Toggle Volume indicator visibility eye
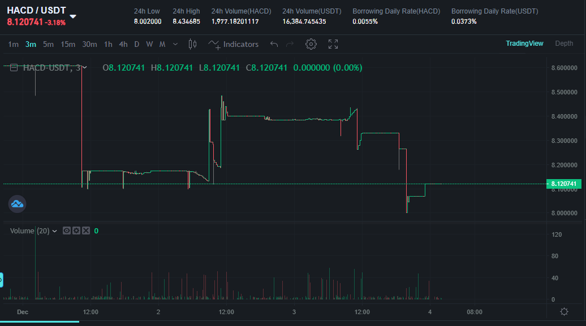Screen dimensions: 586x326 67,231
